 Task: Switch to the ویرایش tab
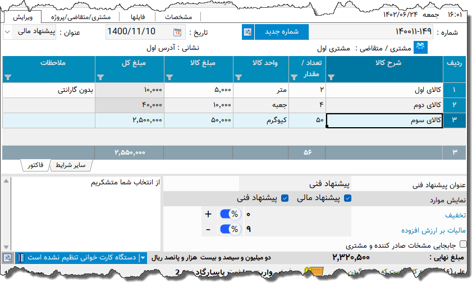22,17
